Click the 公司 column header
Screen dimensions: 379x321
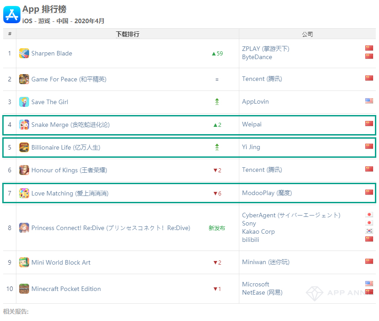click(308, 34)
